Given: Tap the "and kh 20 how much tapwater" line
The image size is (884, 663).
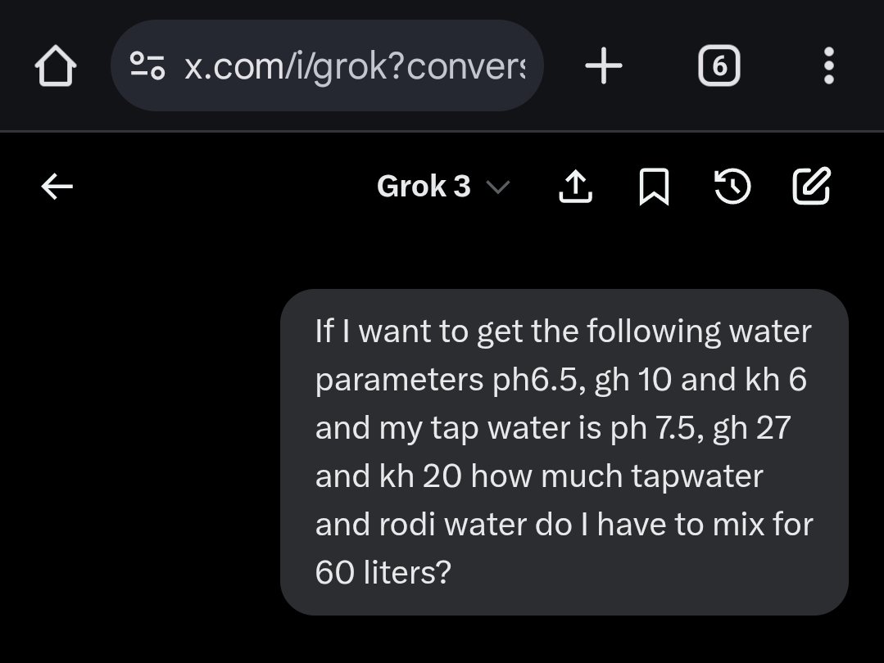Looking at the screenshot, I should click(x=539, y=476).
